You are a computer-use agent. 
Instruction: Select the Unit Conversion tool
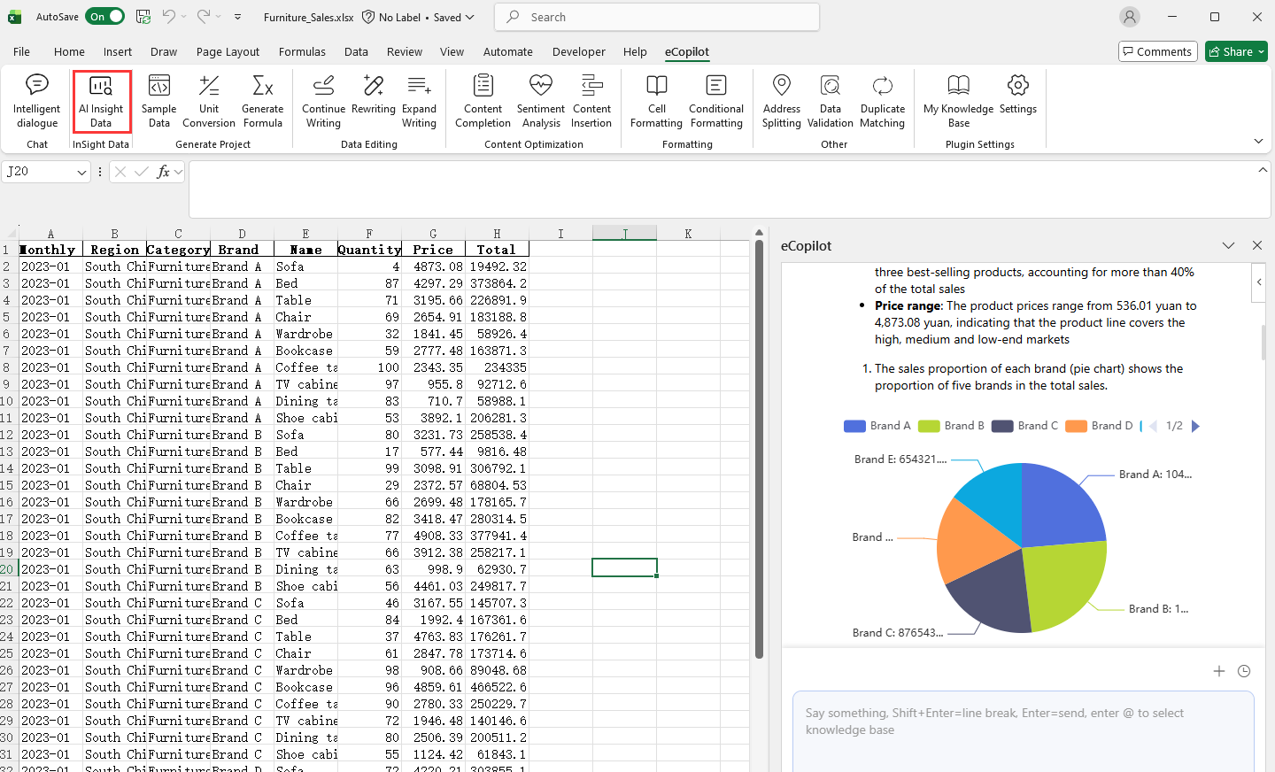tap(209, 101)
